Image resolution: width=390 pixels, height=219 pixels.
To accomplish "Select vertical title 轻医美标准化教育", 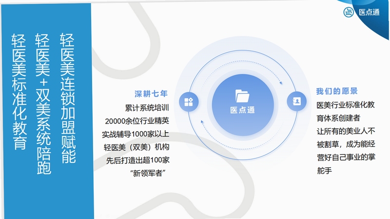I will [19, 92].
